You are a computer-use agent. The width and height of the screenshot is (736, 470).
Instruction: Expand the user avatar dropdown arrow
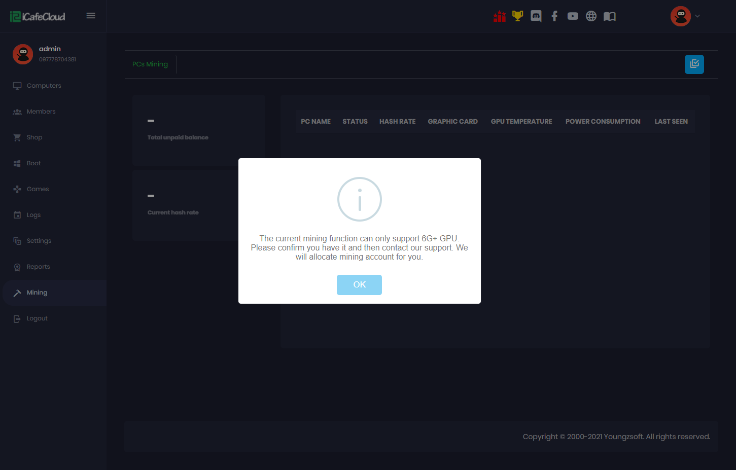697,16
